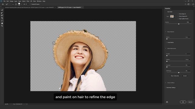Open the Layer menu
The image size is (195, 109).
coord(16,1)
